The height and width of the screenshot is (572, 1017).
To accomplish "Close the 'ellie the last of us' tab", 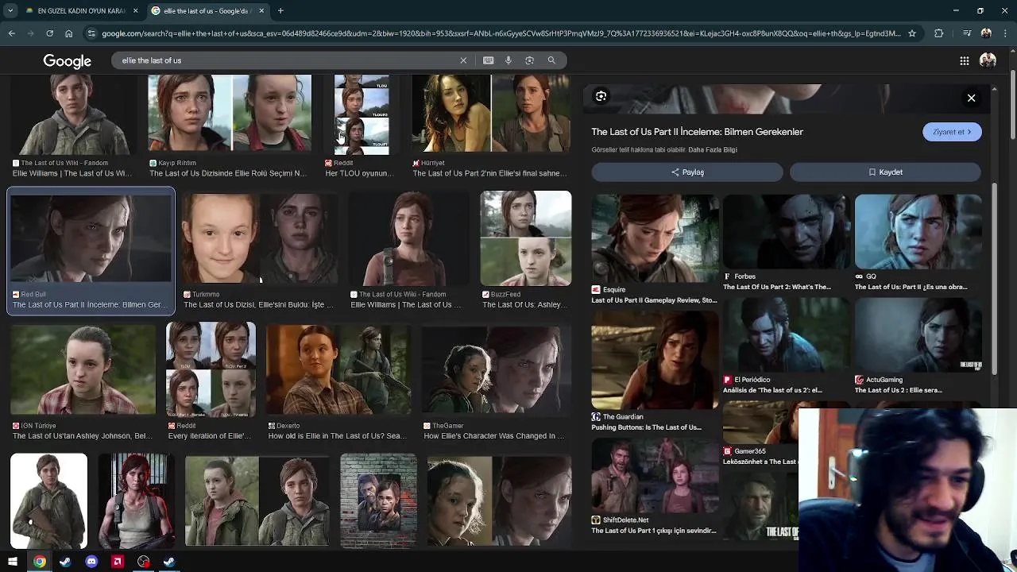I will pyautogui.click(x=261, y=10).
